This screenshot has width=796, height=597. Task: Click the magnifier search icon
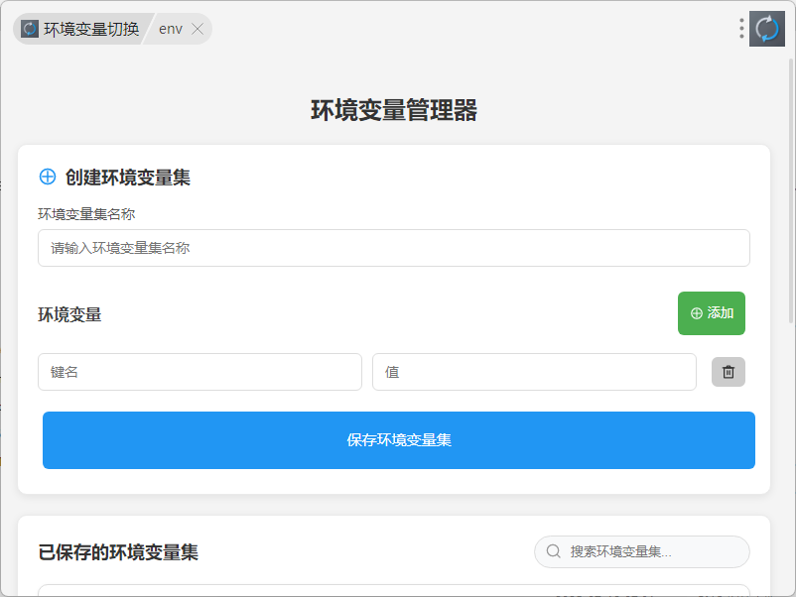point(554,551)
